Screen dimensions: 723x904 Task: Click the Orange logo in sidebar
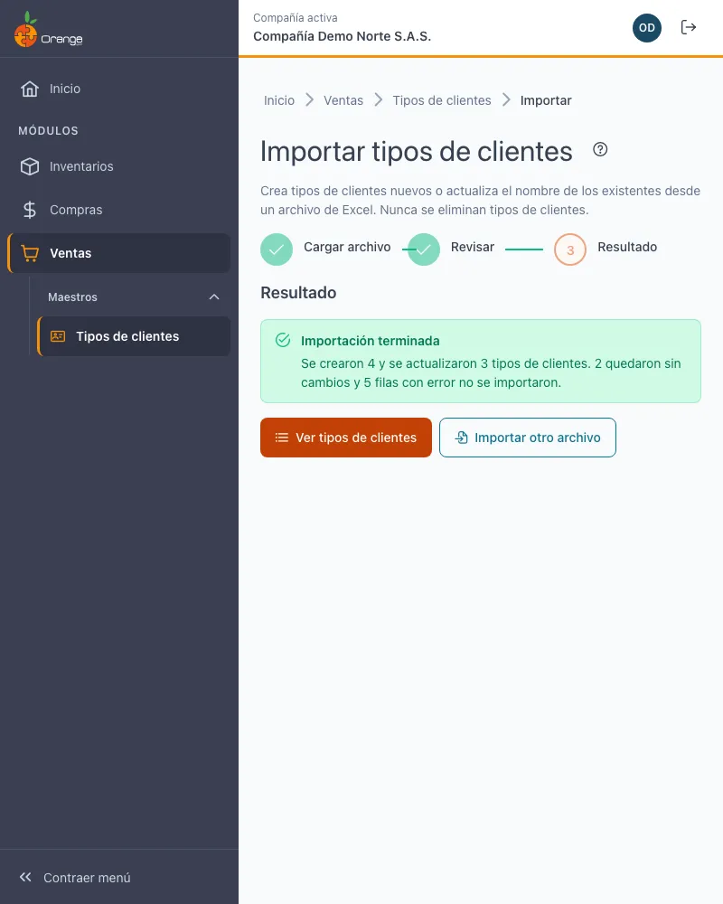(x=49, y=29)
